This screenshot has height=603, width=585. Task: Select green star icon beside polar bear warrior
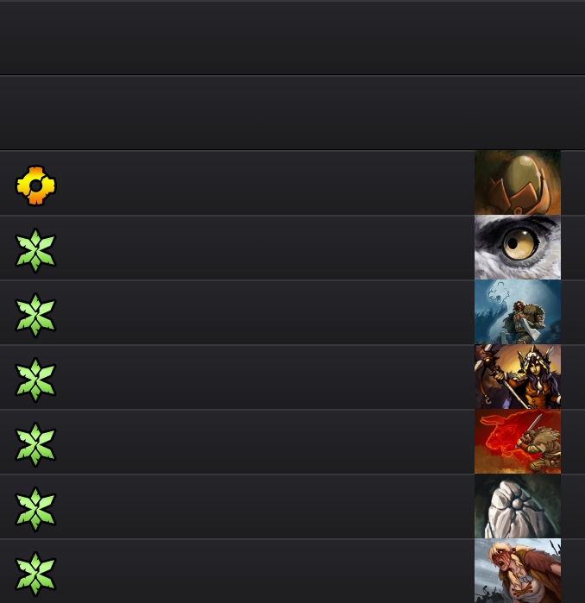point(35,315)
